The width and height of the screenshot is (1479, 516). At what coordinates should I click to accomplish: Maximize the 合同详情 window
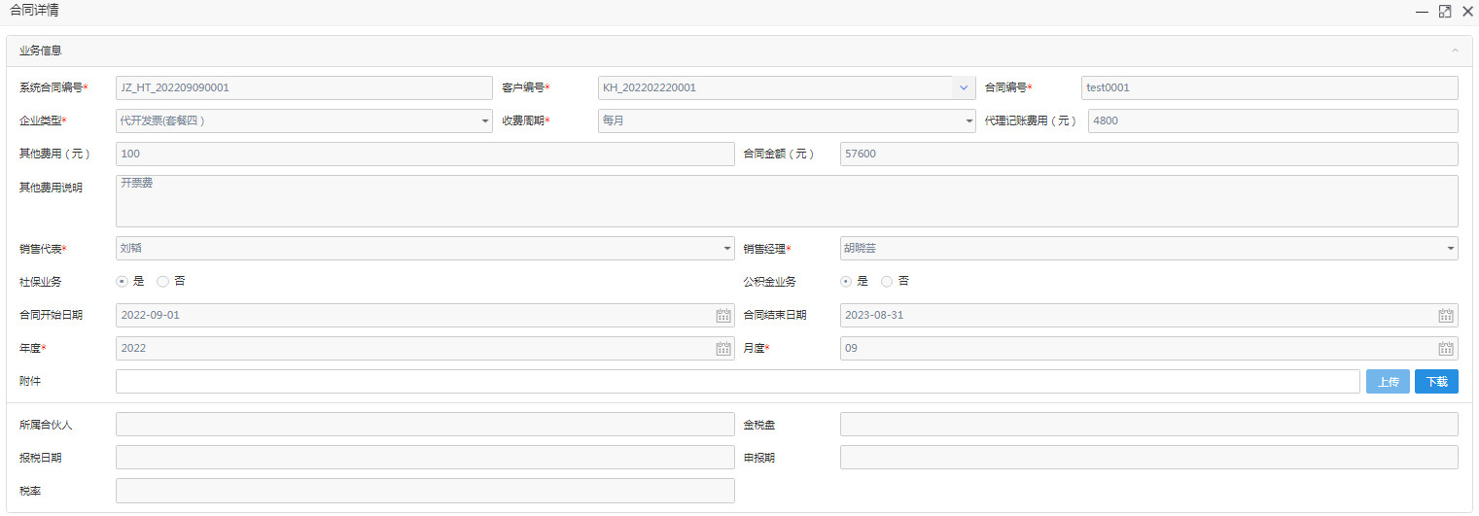[x=1445, y=12]
